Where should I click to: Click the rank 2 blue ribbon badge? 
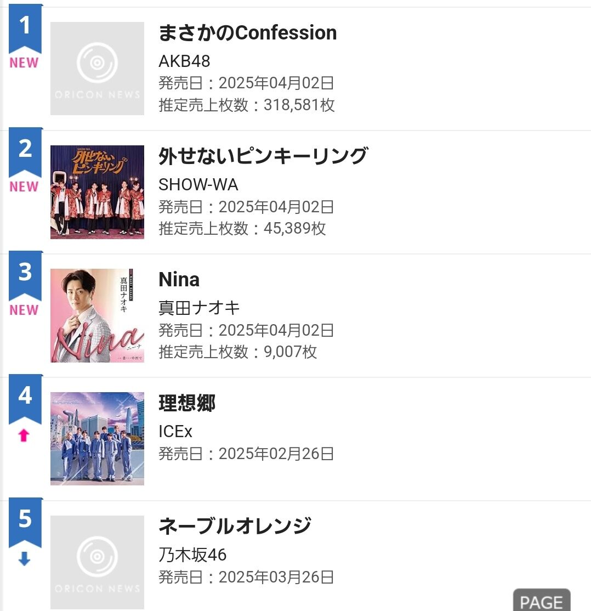tap(25, 150)
